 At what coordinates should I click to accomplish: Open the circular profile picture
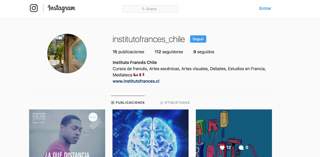(x=67, y=54)
